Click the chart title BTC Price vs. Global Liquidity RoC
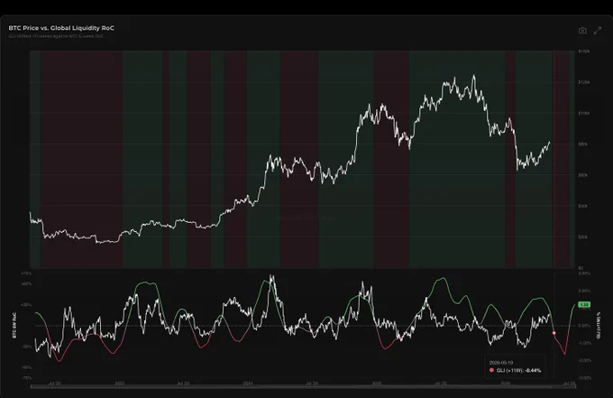The width and height of the screenshot is (613, 398). [61, 28]
